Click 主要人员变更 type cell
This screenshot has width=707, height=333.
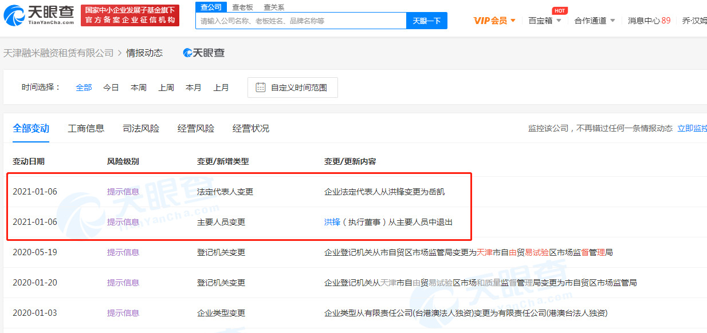point(221,221)
